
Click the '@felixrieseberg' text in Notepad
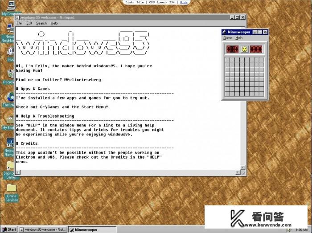point(82,80)
